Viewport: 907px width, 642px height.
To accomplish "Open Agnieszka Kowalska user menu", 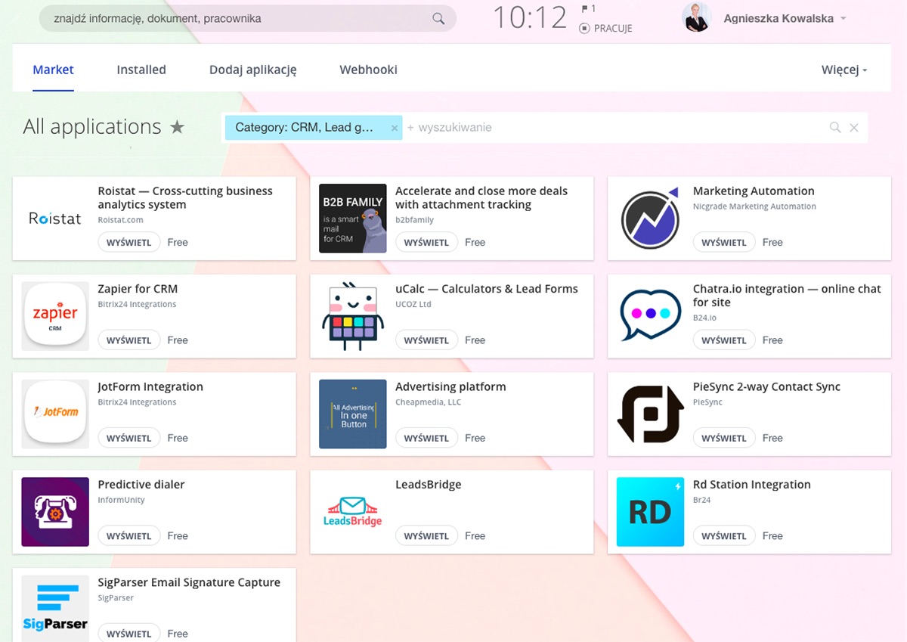I will click(x=785, y=18).
